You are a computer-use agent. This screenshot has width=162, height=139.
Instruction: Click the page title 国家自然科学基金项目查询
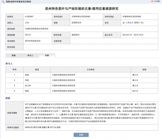18,2
